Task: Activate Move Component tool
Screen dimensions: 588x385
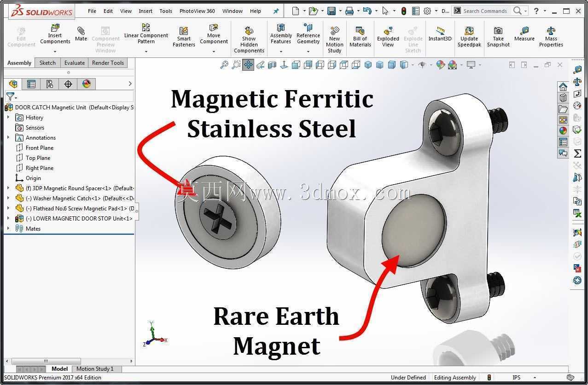Action: pos(214,34)
